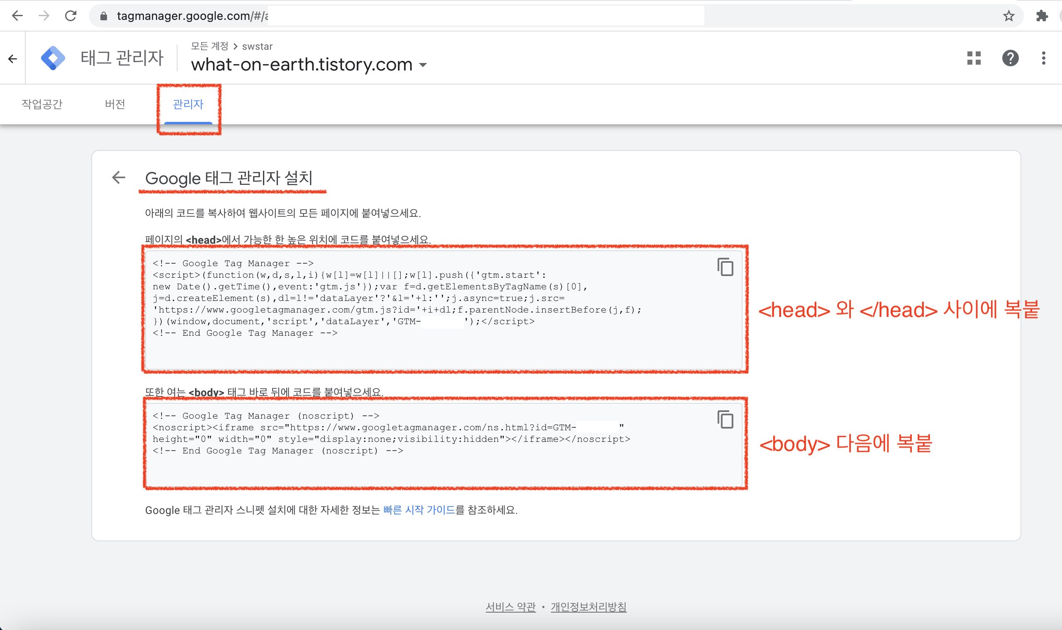
Task: Click the lock icon in the address bar
Action: tap(103, 17)
